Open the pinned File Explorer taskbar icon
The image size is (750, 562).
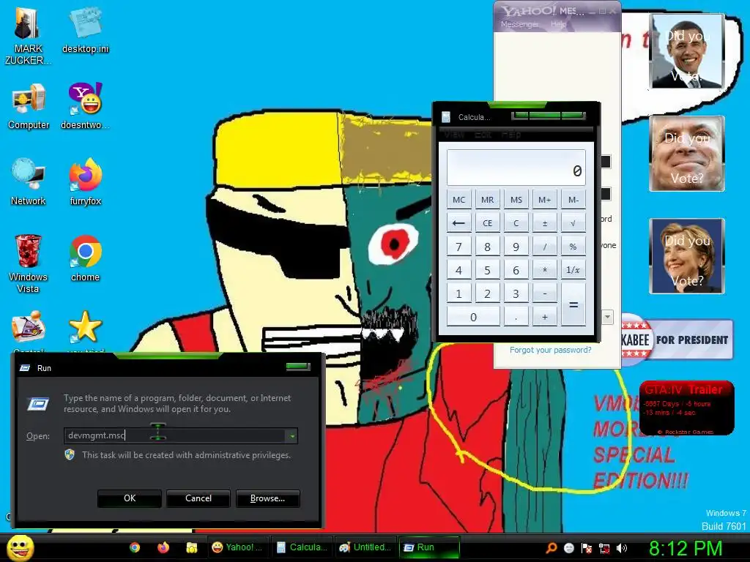[191, 547]
